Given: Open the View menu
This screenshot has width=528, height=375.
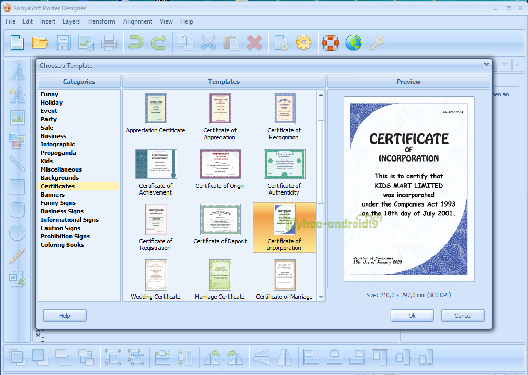Looking at the screenshot, I should click(x=167, y=21).
